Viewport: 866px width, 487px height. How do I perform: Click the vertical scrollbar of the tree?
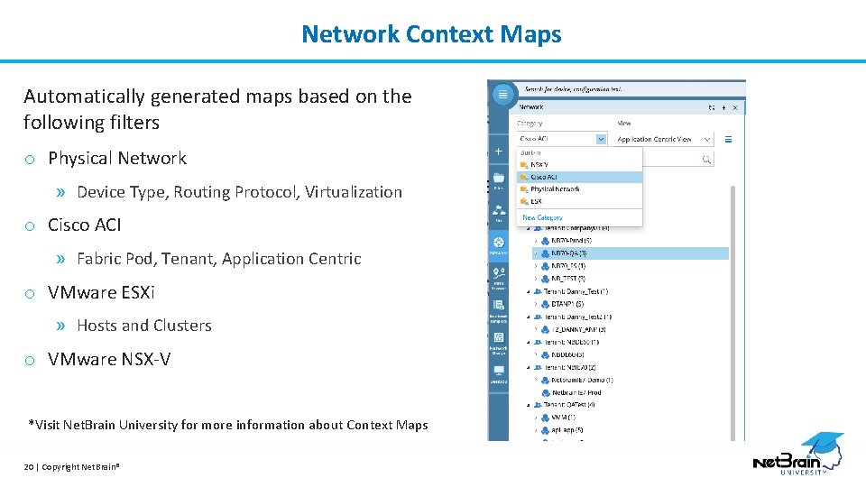pyautogui.click(x=732, y=312)
